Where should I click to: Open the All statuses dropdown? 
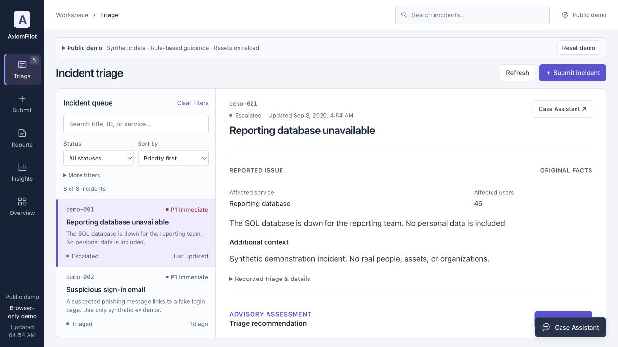98,158
